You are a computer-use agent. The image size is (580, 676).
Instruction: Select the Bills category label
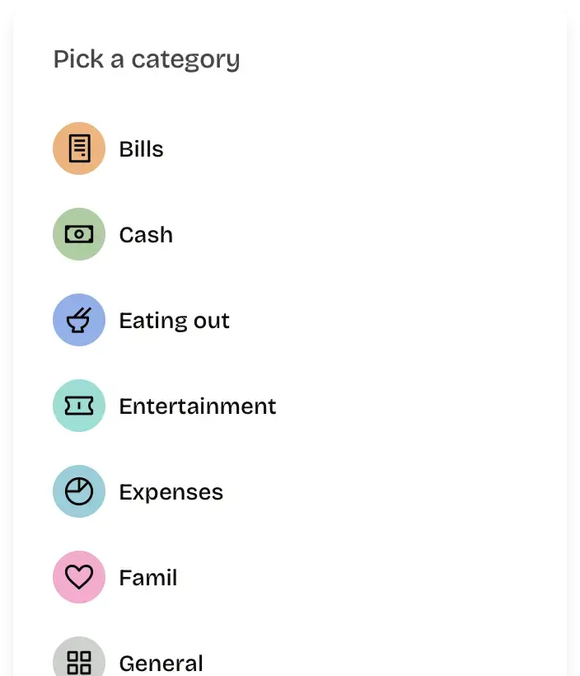tap(142, 149)
